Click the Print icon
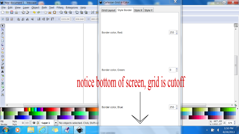The height and width of the screenshot is (134, 239). (x=16, y=12)
